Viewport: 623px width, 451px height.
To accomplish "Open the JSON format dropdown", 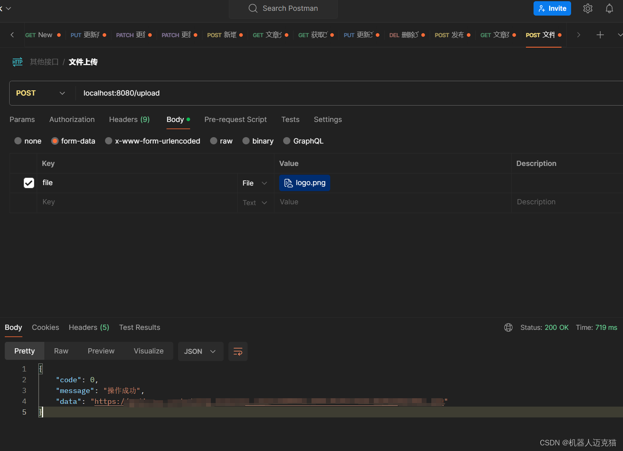I will pos(200,351).
